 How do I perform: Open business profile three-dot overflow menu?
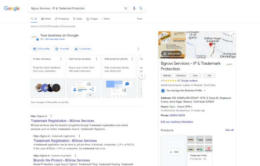pyautogui.click(x=138, y=49)
